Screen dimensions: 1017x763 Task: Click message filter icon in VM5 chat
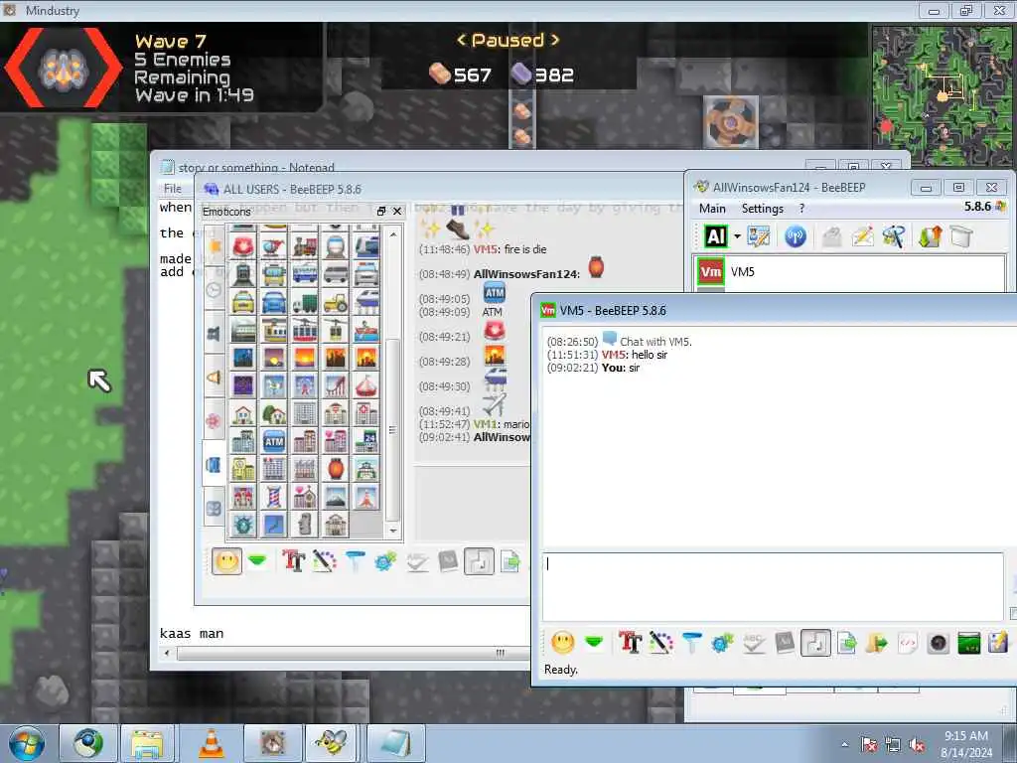point(691,643)
